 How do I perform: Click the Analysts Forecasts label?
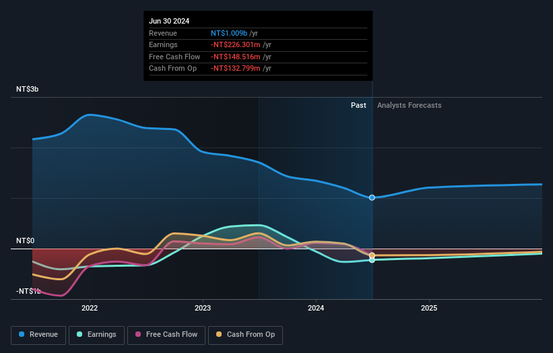coord(409,105)
